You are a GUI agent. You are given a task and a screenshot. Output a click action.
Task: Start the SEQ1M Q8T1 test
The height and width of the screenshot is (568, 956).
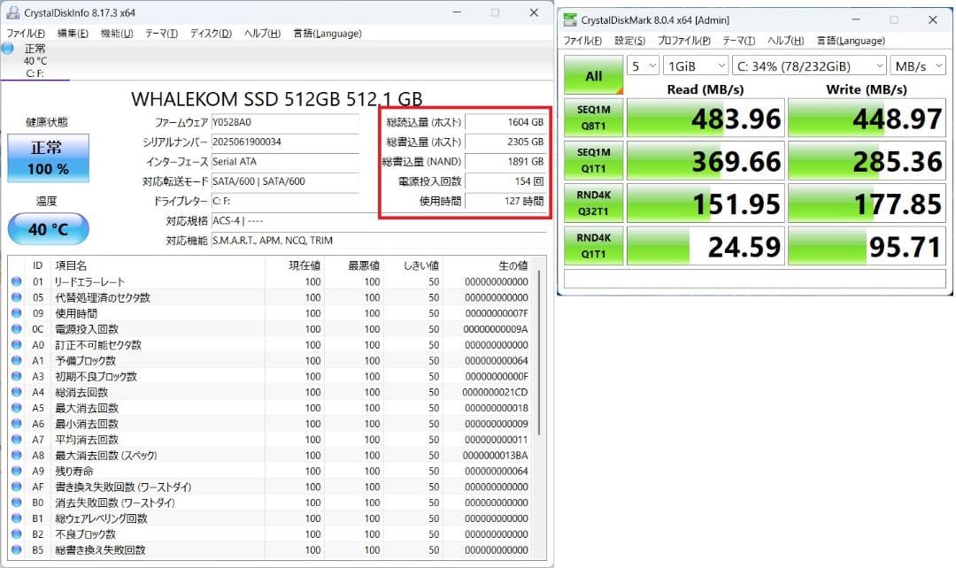click(593, 118)
